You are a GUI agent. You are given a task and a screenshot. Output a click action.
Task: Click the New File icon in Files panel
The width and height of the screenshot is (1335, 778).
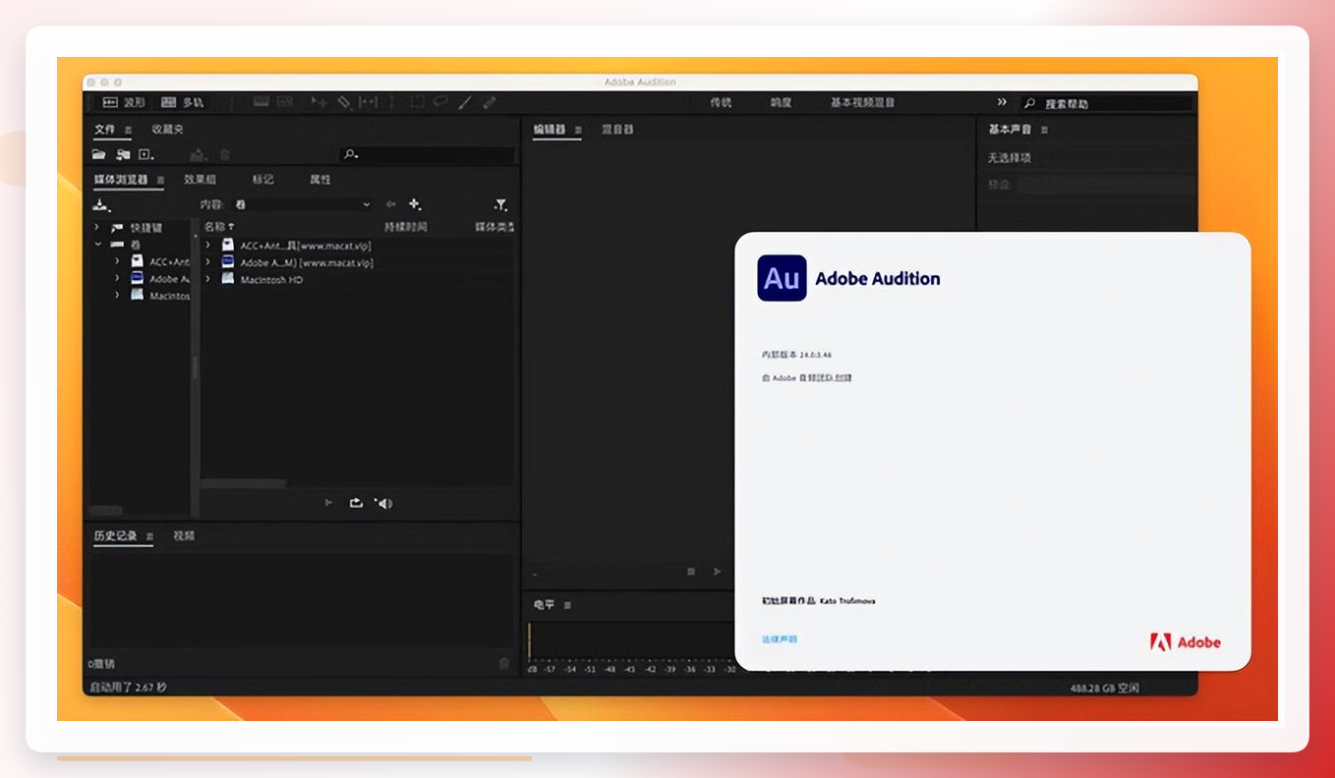point(146,154)
